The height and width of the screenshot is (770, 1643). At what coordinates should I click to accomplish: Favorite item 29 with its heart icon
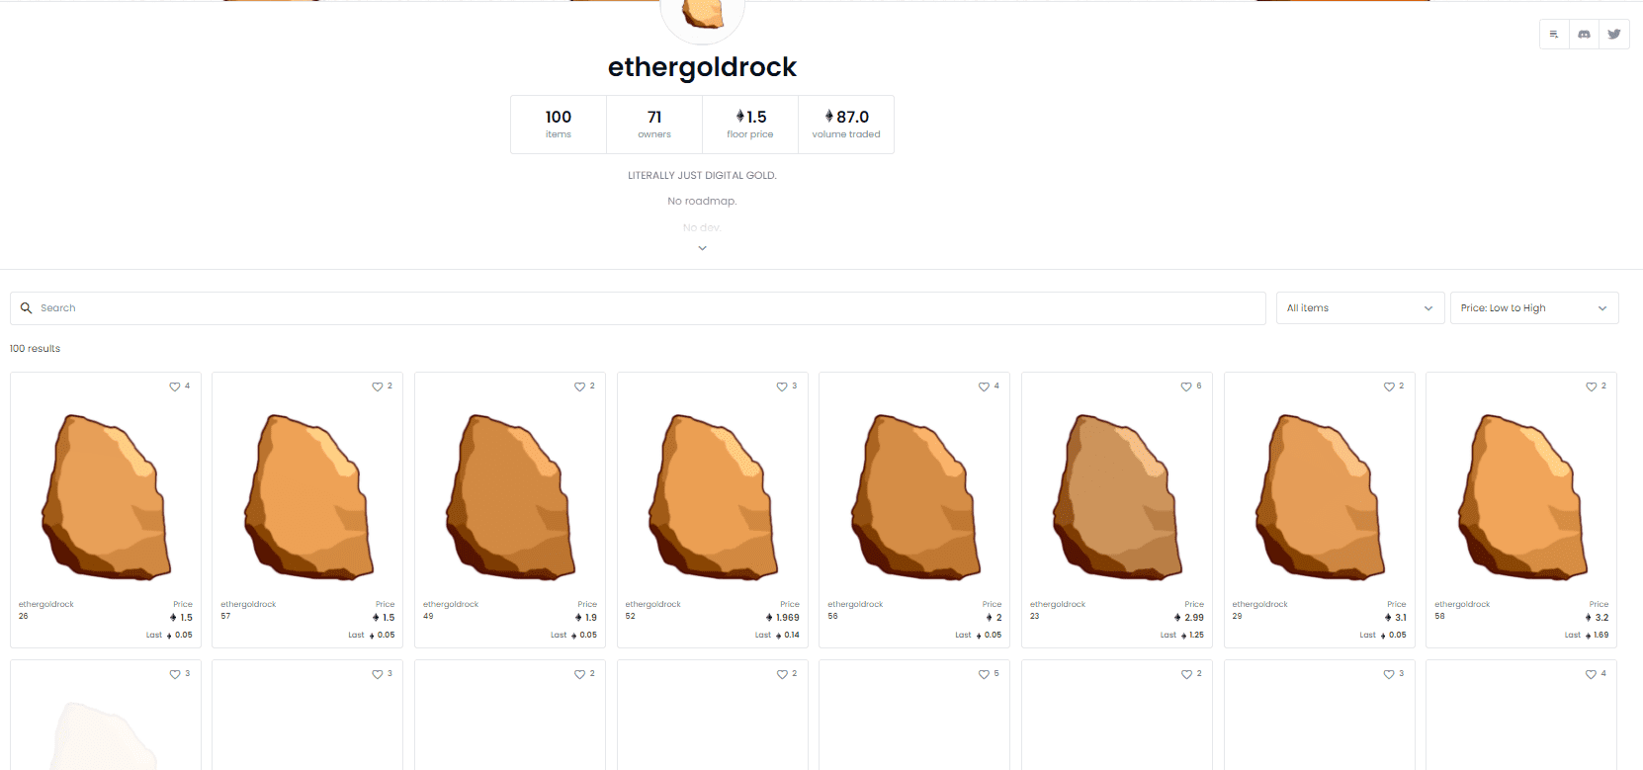pos(1389,386)
